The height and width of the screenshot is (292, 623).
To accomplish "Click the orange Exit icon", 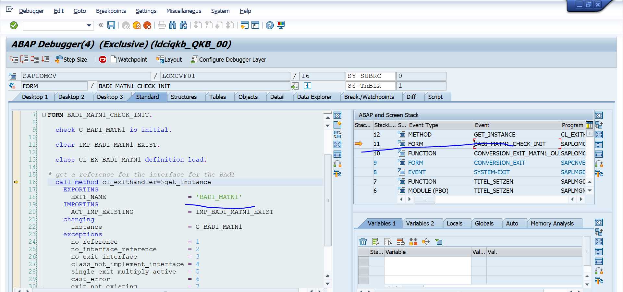I will tap(137, 25).
